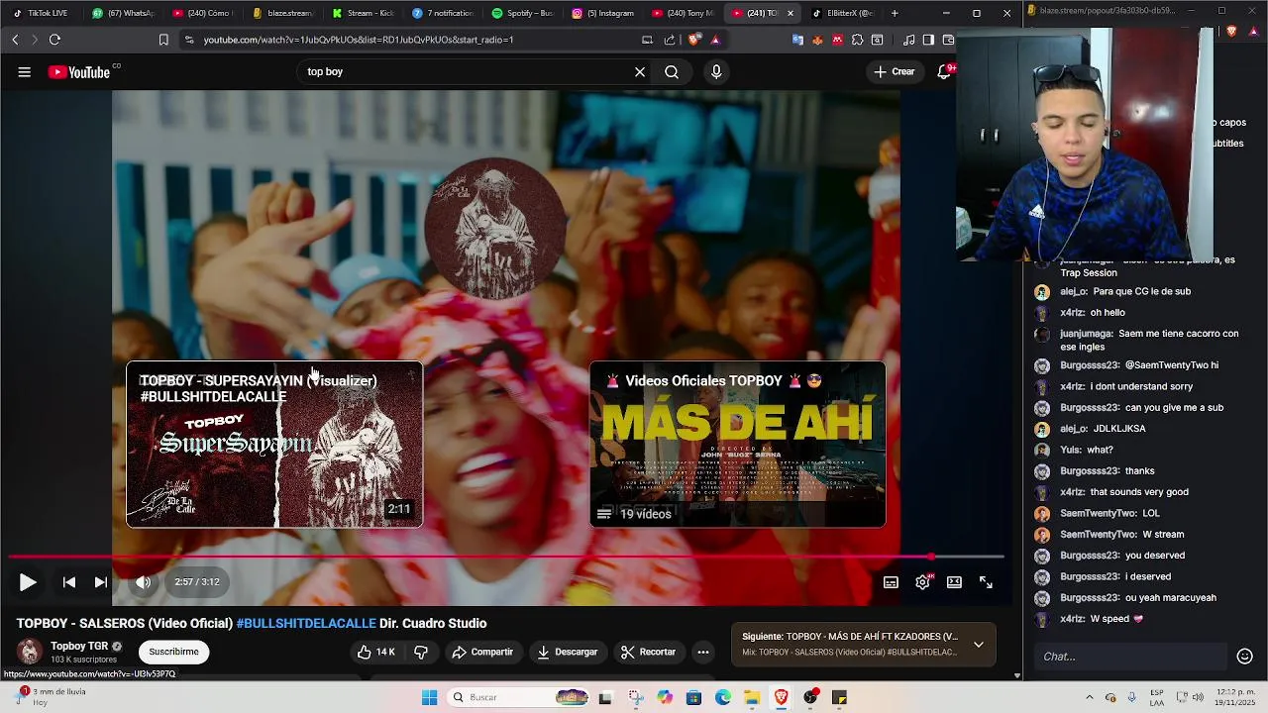
Task: Toggle theater mode in the player
Action: pyautogui.click(x=954, y=582)
